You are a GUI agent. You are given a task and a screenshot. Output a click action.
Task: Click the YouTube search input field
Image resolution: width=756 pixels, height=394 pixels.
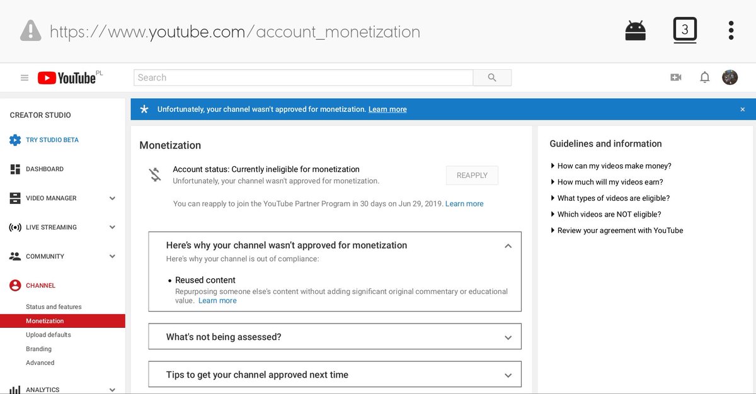click(x=303, y=77)
